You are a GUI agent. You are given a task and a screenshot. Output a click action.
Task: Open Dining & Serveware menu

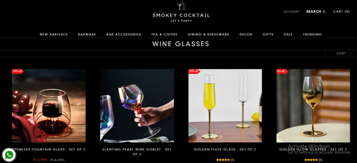pyautogui.click(x=208, y=34)
